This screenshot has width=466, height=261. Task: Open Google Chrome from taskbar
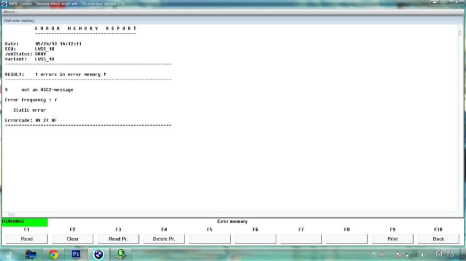pos(54,255)
